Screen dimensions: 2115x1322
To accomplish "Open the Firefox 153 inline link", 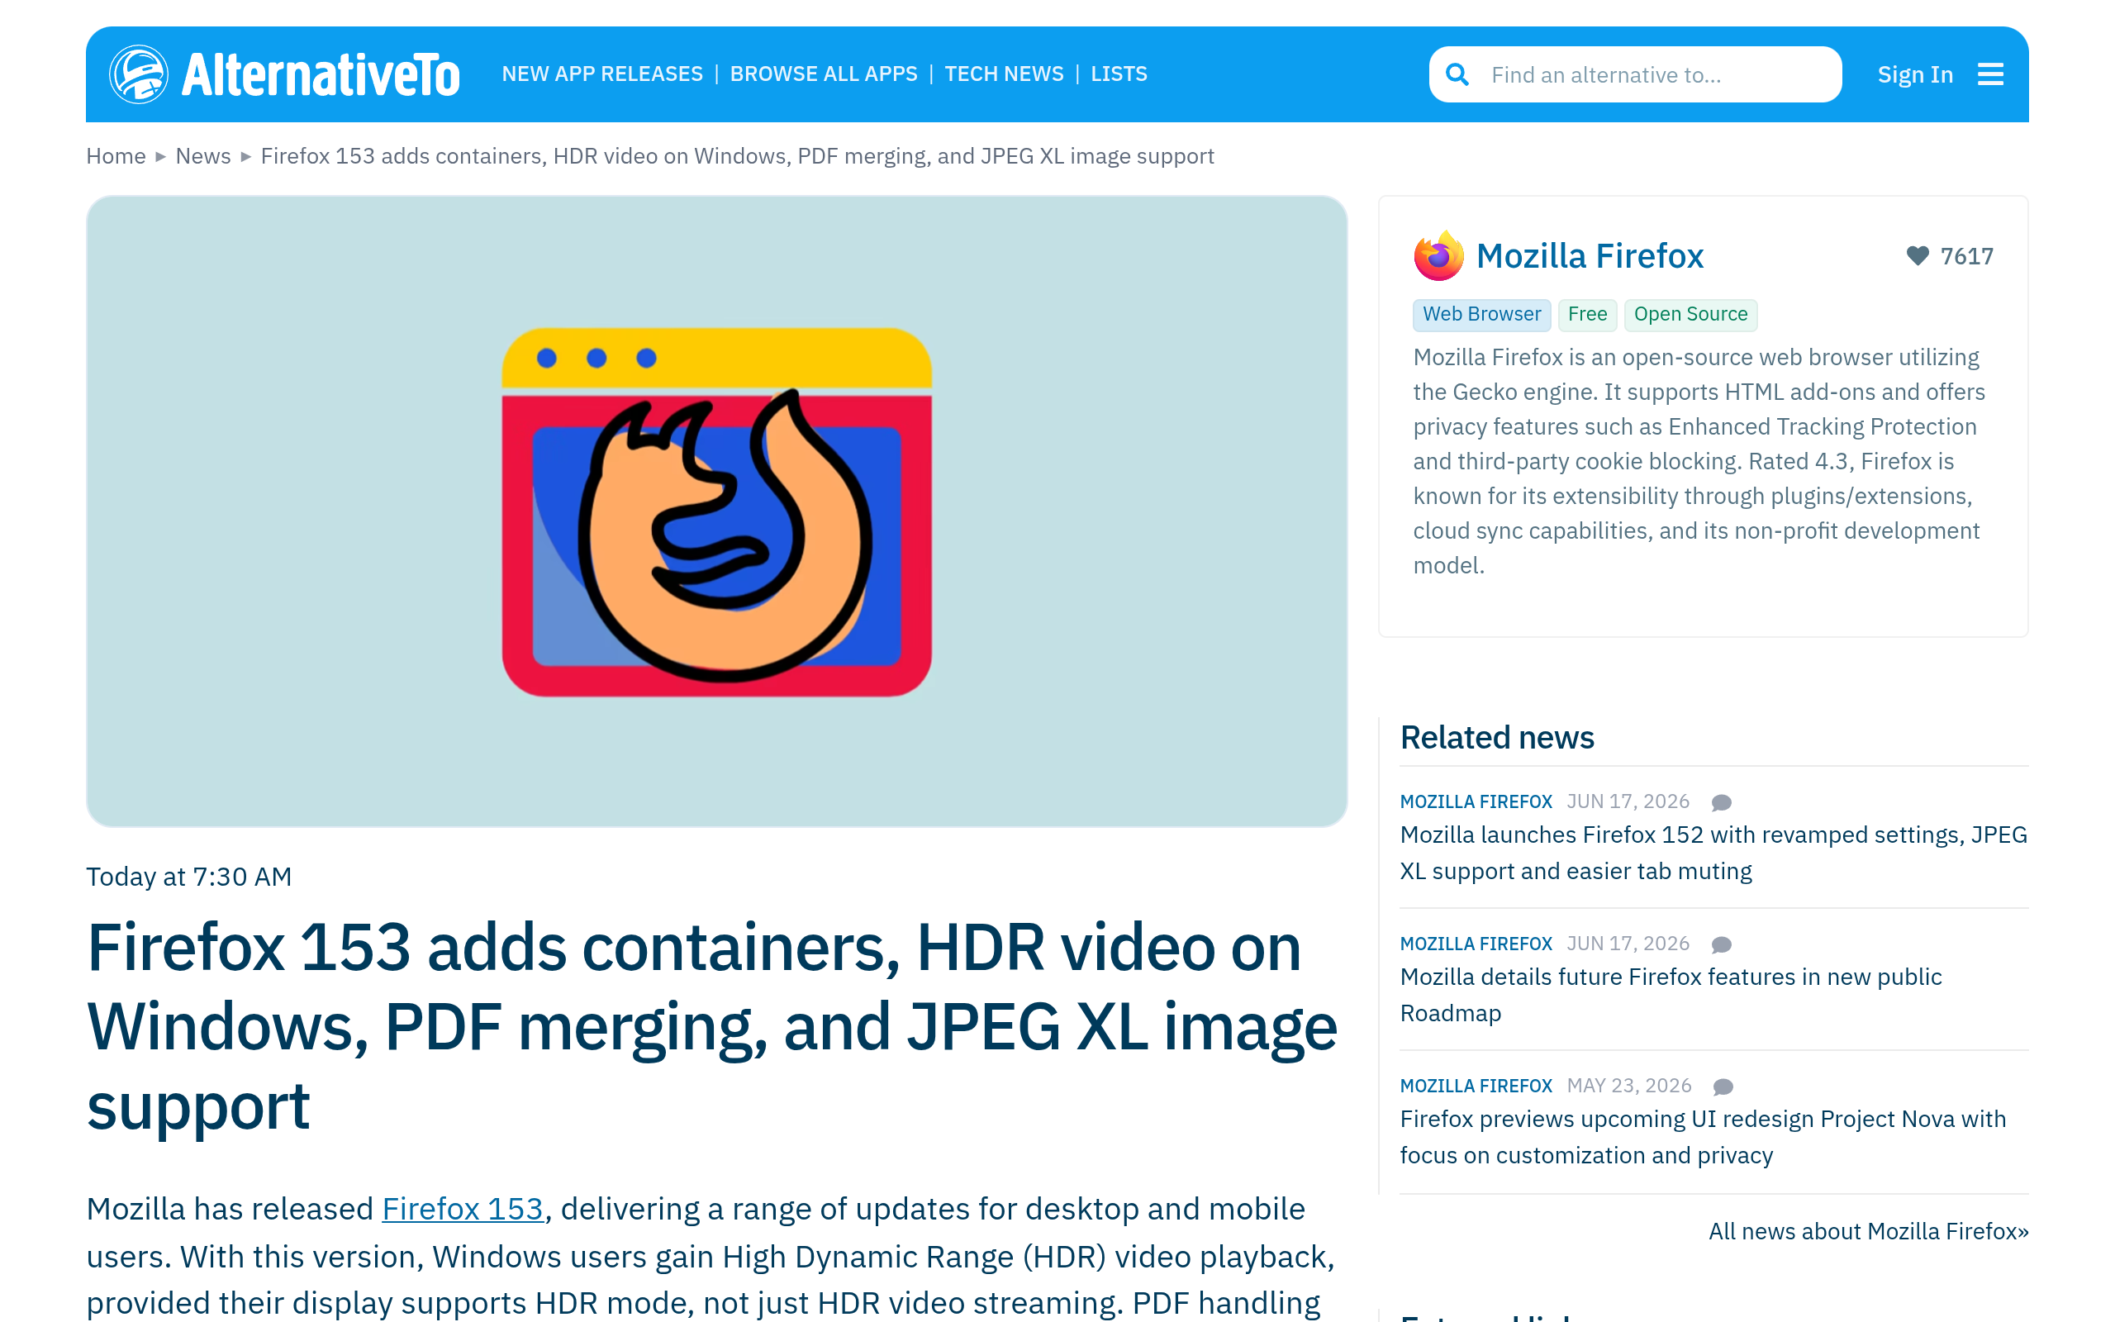I will [x=463, y=1208].
